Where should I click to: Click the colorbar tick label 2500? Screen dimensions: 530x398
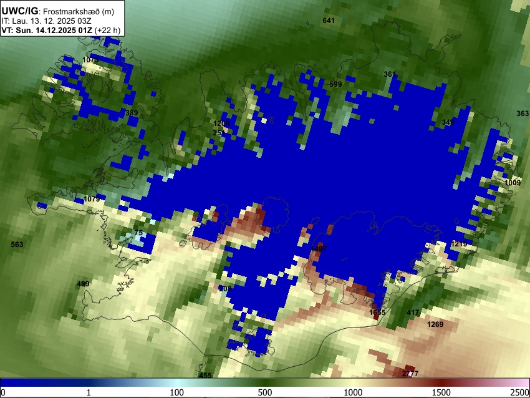click(520, 392)
